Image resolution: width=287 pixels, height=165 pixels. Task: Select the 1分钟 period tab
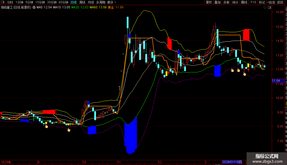point(19,2)
